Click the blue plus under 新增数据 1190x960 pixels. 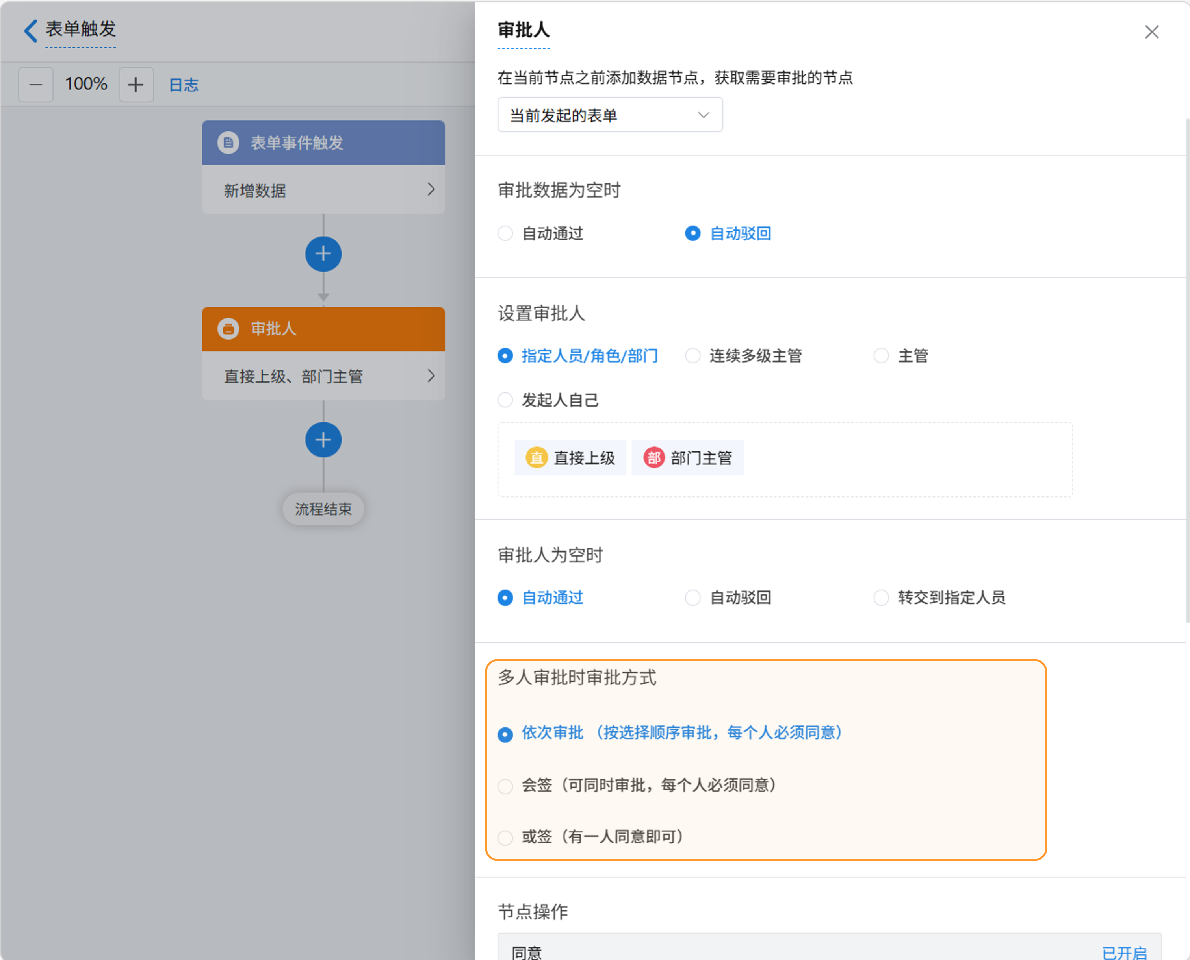click(x=323, y=254)
